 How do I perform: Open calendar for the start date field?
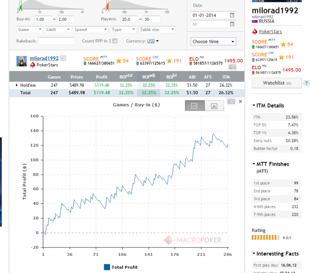(232, 15)
